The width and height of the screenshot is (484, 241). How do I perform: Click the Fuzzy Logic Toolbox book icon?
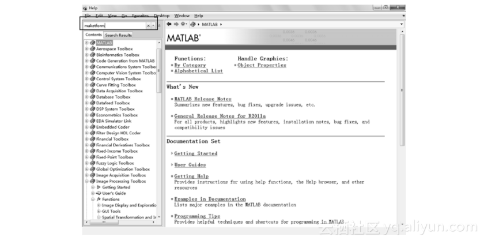(x=93, y=163)
